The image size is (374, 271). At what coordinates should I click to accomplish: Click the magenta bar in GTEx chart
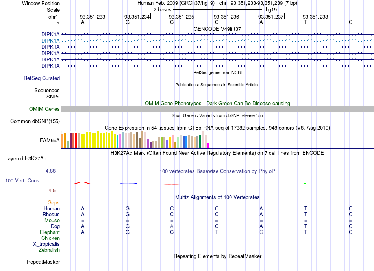[x=209, y=145]
